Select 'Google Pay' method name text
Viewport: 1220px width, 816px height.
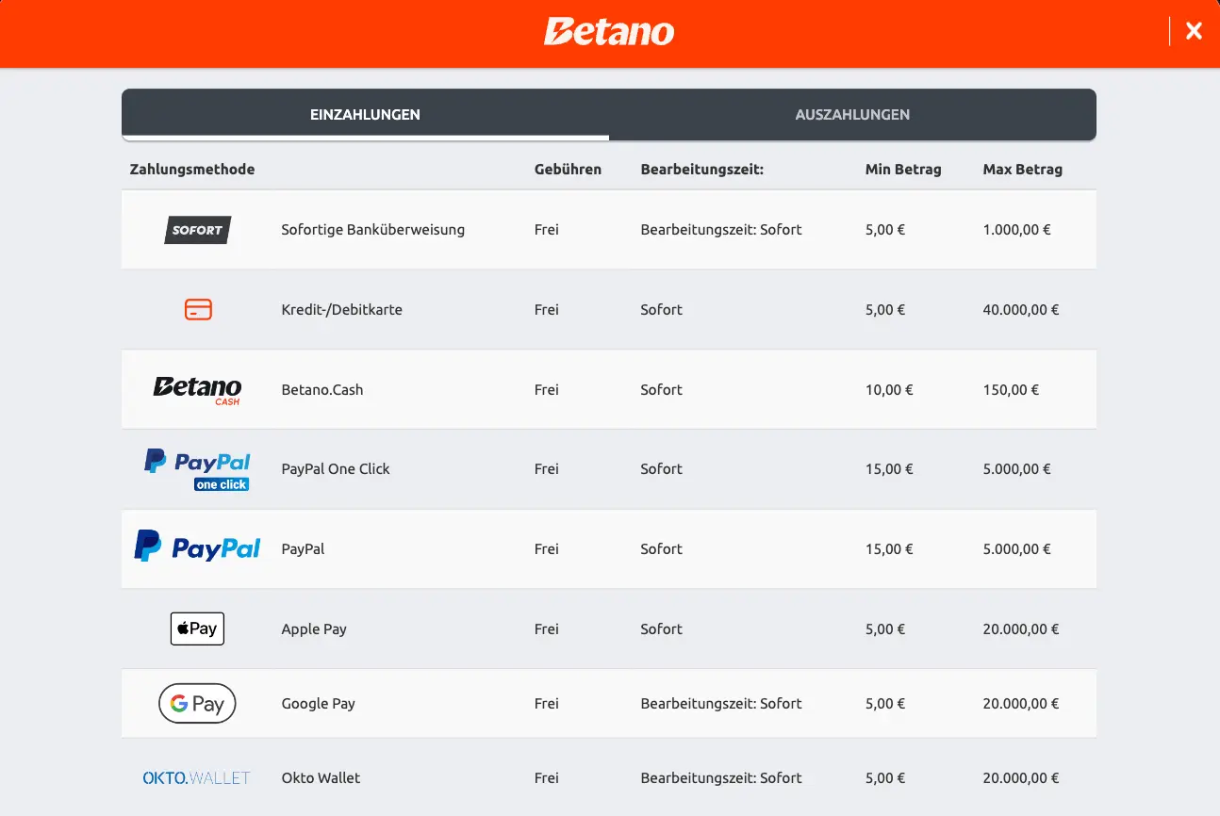click(x=318, y=703)
